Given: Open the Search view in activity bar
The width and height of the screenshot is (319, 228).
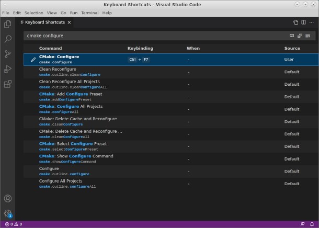Looking at the screenshot, I should coord(8,39).
